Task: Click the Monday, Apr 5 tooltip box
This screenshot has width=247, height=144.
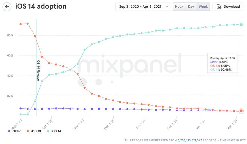Action: 222,63
